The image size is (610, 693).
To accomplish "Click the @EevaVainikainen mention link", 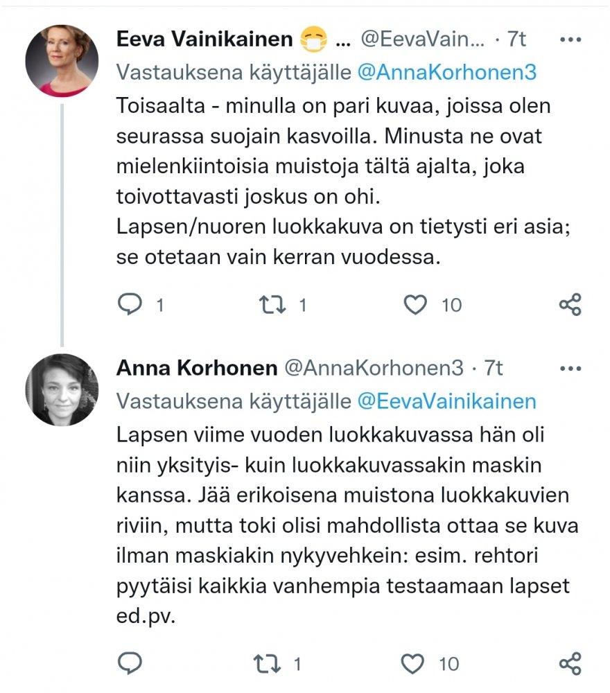I will pos(446,401).
